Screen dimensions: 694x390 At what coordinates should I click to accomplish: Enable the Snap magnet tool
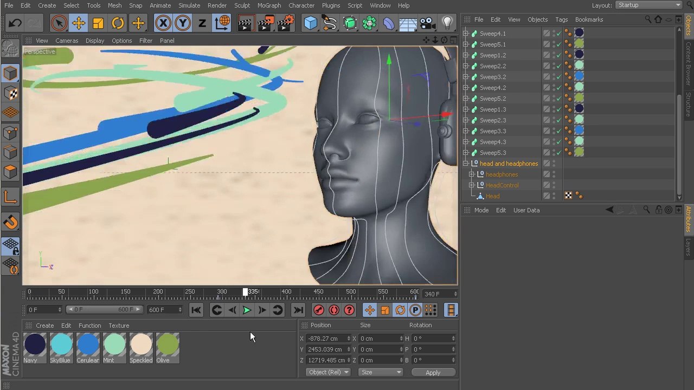(x=10, y=223)
